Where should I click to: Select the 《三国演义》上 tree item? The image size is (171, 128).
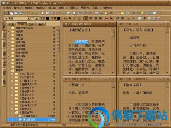pos(28,81)
